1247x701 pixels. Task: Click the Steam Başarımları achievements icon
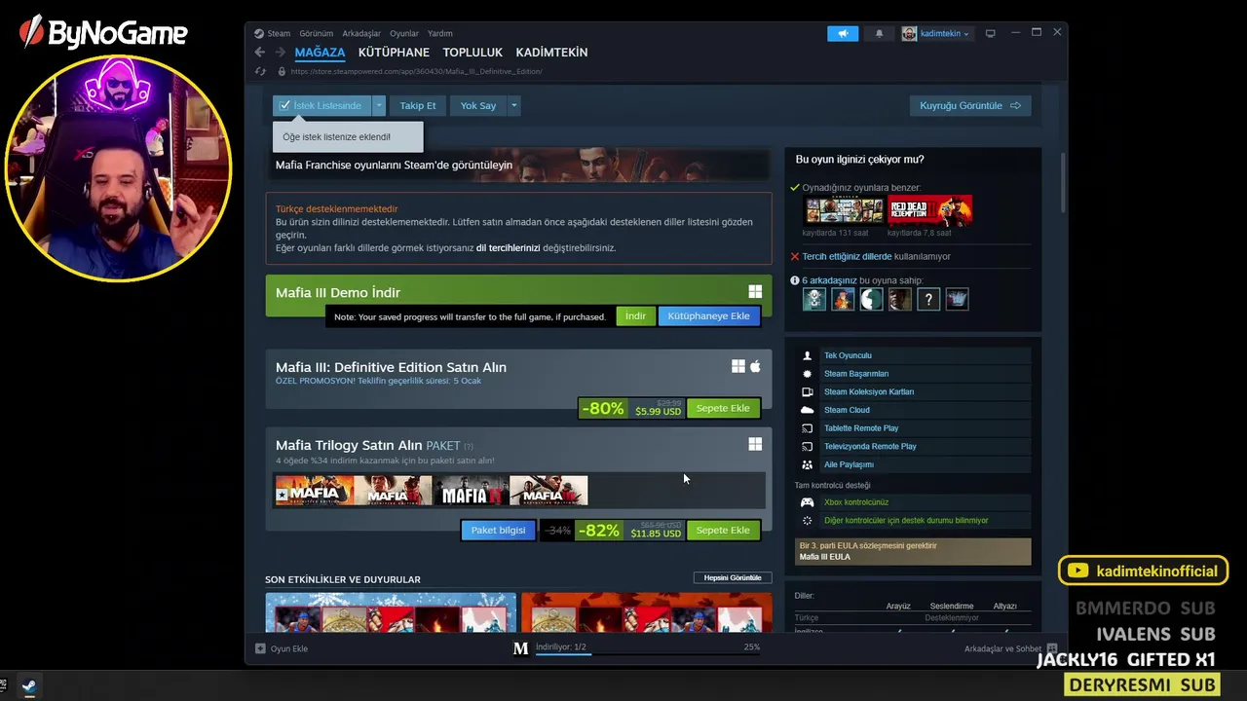point(807,374)
